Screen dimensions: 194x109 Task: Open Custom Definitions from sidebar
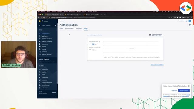click(47, 83)
